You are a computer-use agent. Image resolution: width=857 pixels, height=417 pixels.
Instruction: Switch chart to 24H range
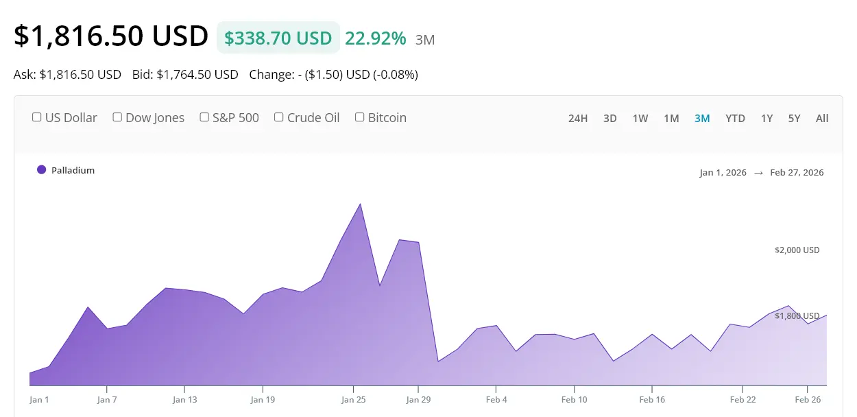pos(578,118)
